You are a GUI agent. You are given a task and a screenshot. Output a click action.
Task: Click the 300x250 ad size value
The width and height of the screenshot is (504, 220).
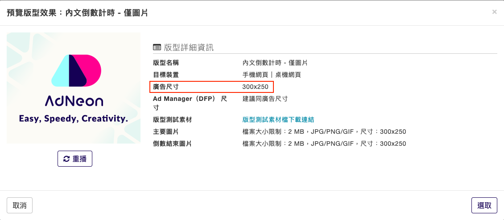pyautogui.click(x=255, y=87)
